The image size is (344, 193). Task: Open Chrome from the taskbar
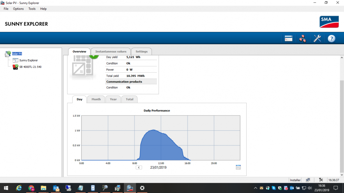click(31, 188)
